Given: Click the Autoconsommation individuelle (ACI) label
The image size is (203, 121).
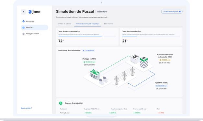Looking at the screenshot, I should click(x=165, y=56).
